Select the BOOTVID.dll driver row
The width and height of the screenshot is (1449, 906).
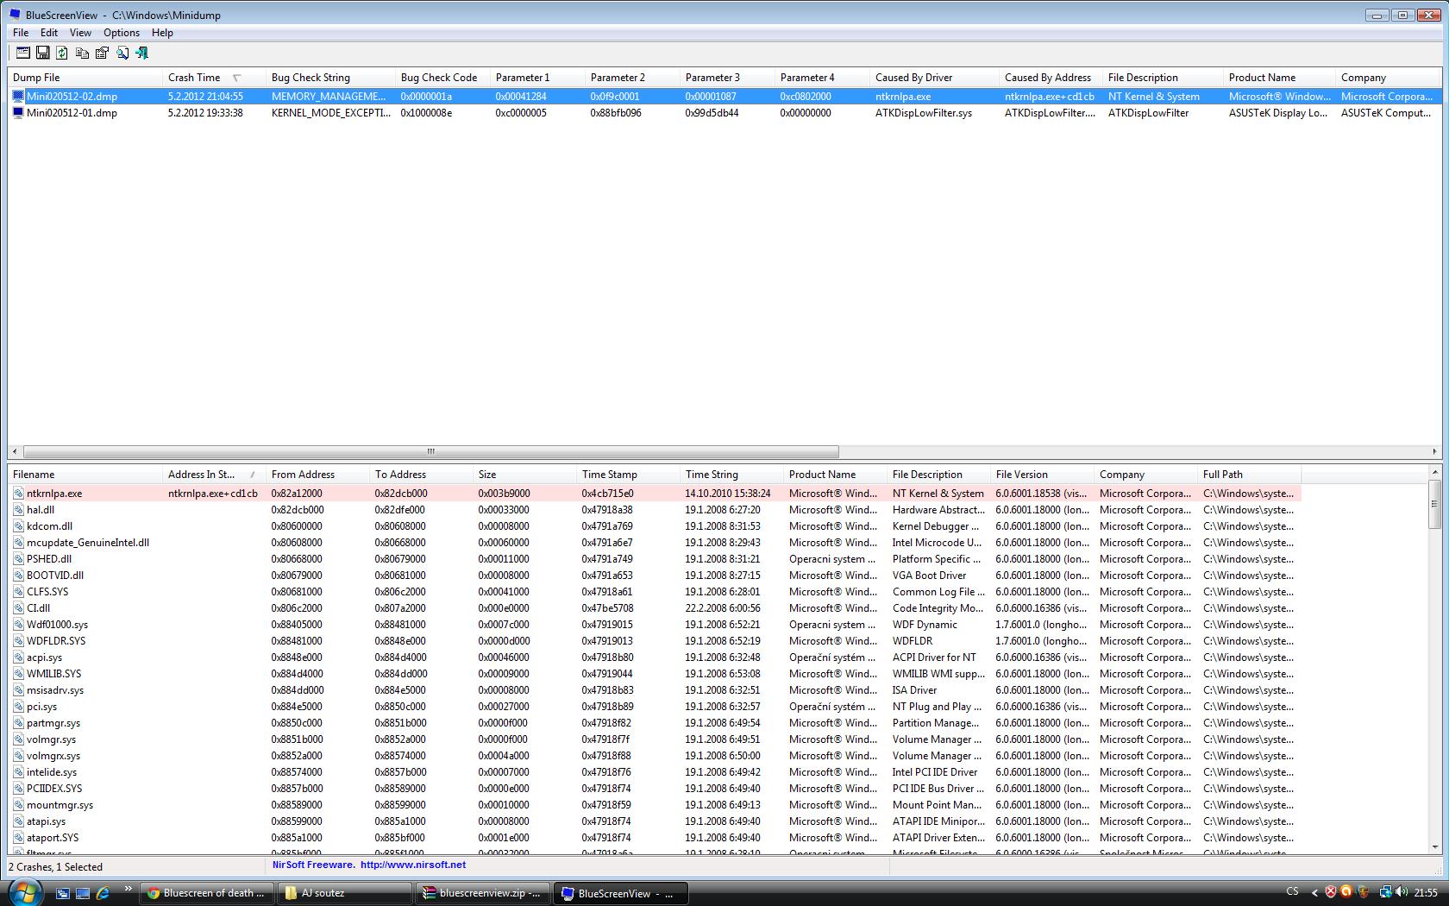tap(655, 576)
